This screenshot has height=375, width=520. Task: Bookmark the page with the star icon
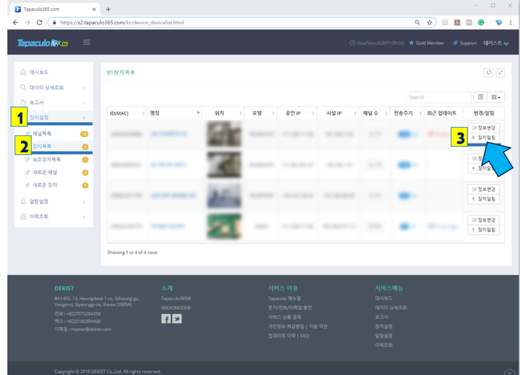point(430,23)
